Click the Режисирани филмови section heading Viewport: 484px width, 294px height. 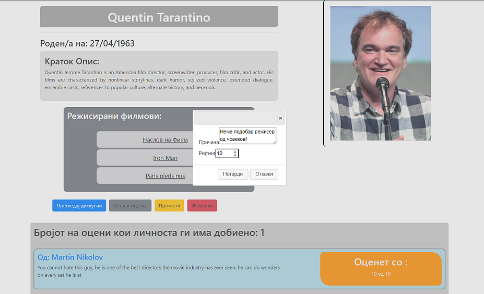pos(114,116)
